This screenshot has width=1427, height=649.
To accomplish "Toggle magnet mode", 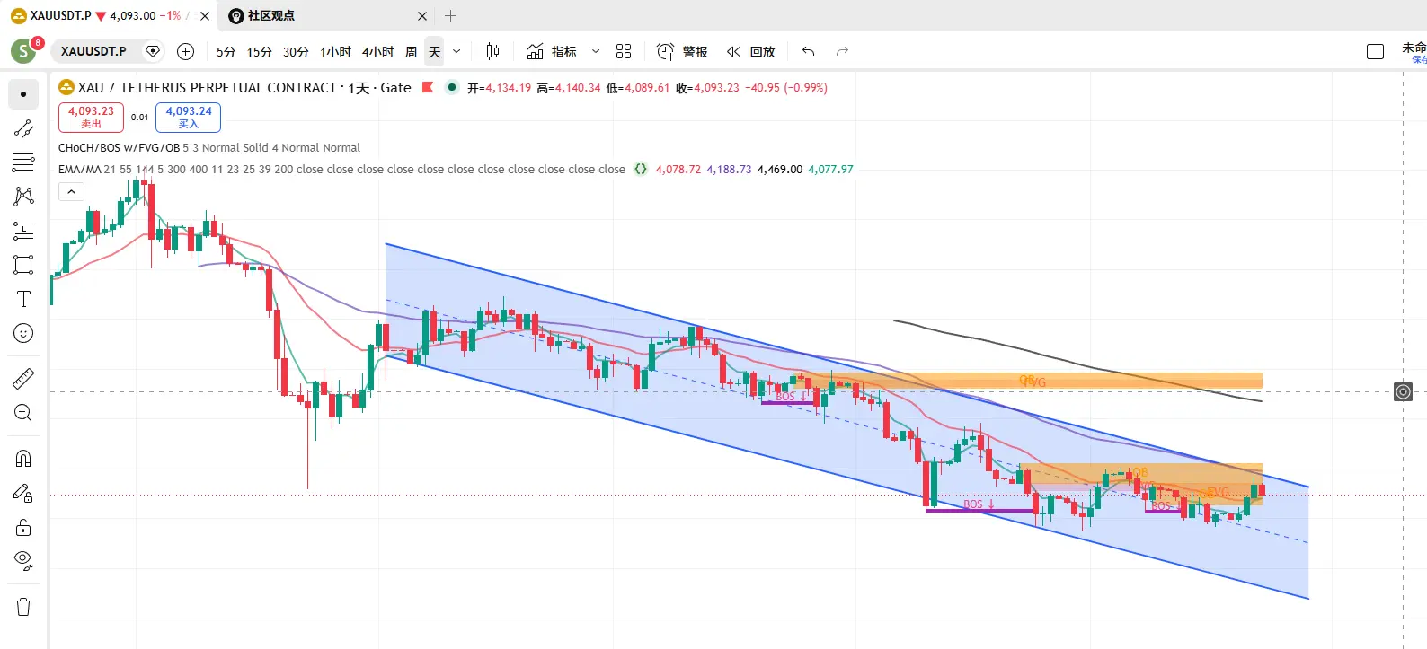I will point(23,459).
